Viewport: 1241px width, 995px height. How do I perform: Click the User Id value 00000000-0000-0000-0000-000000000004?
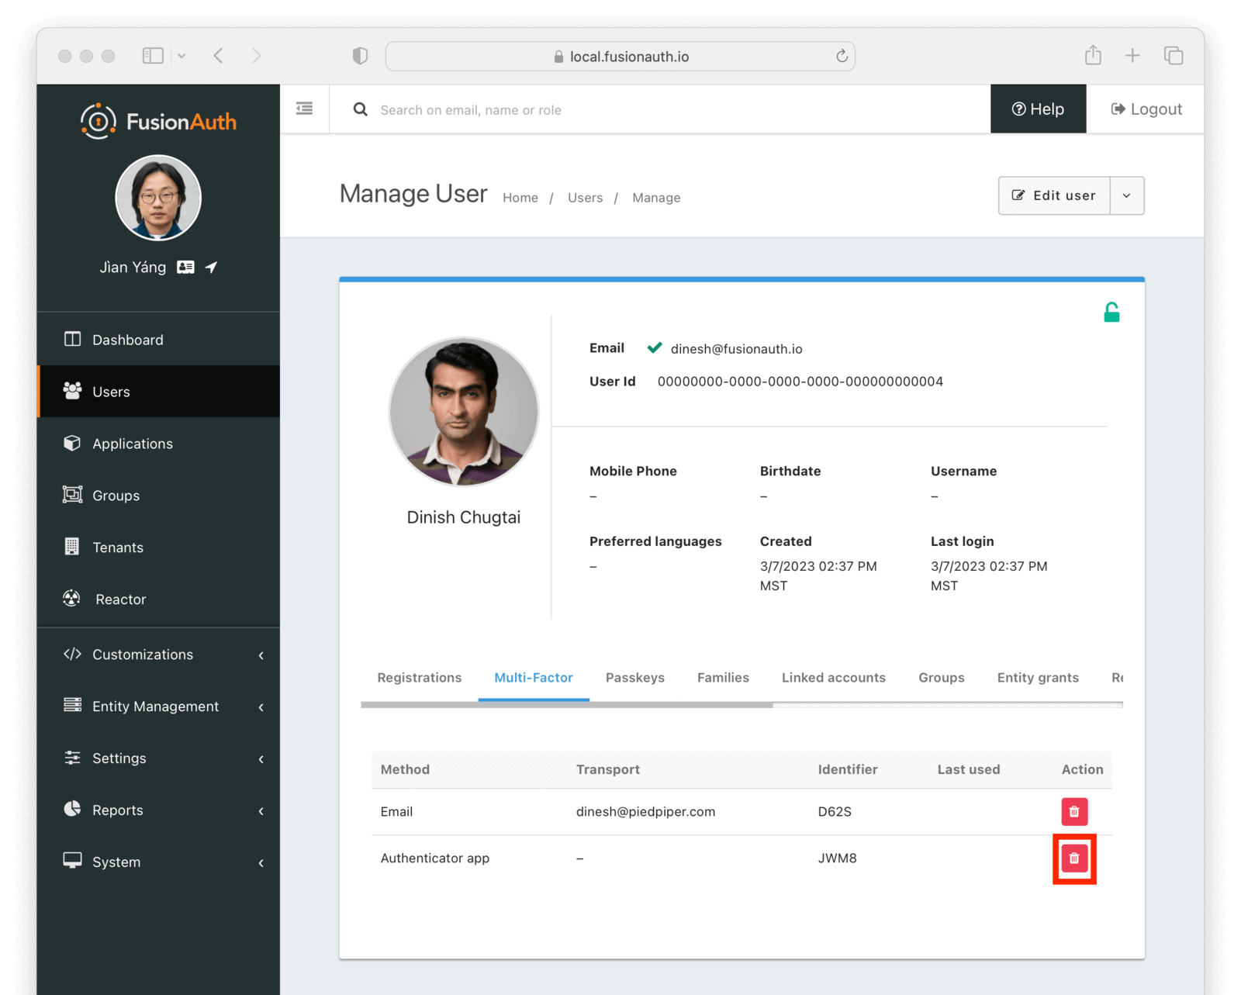click(800, 381)
